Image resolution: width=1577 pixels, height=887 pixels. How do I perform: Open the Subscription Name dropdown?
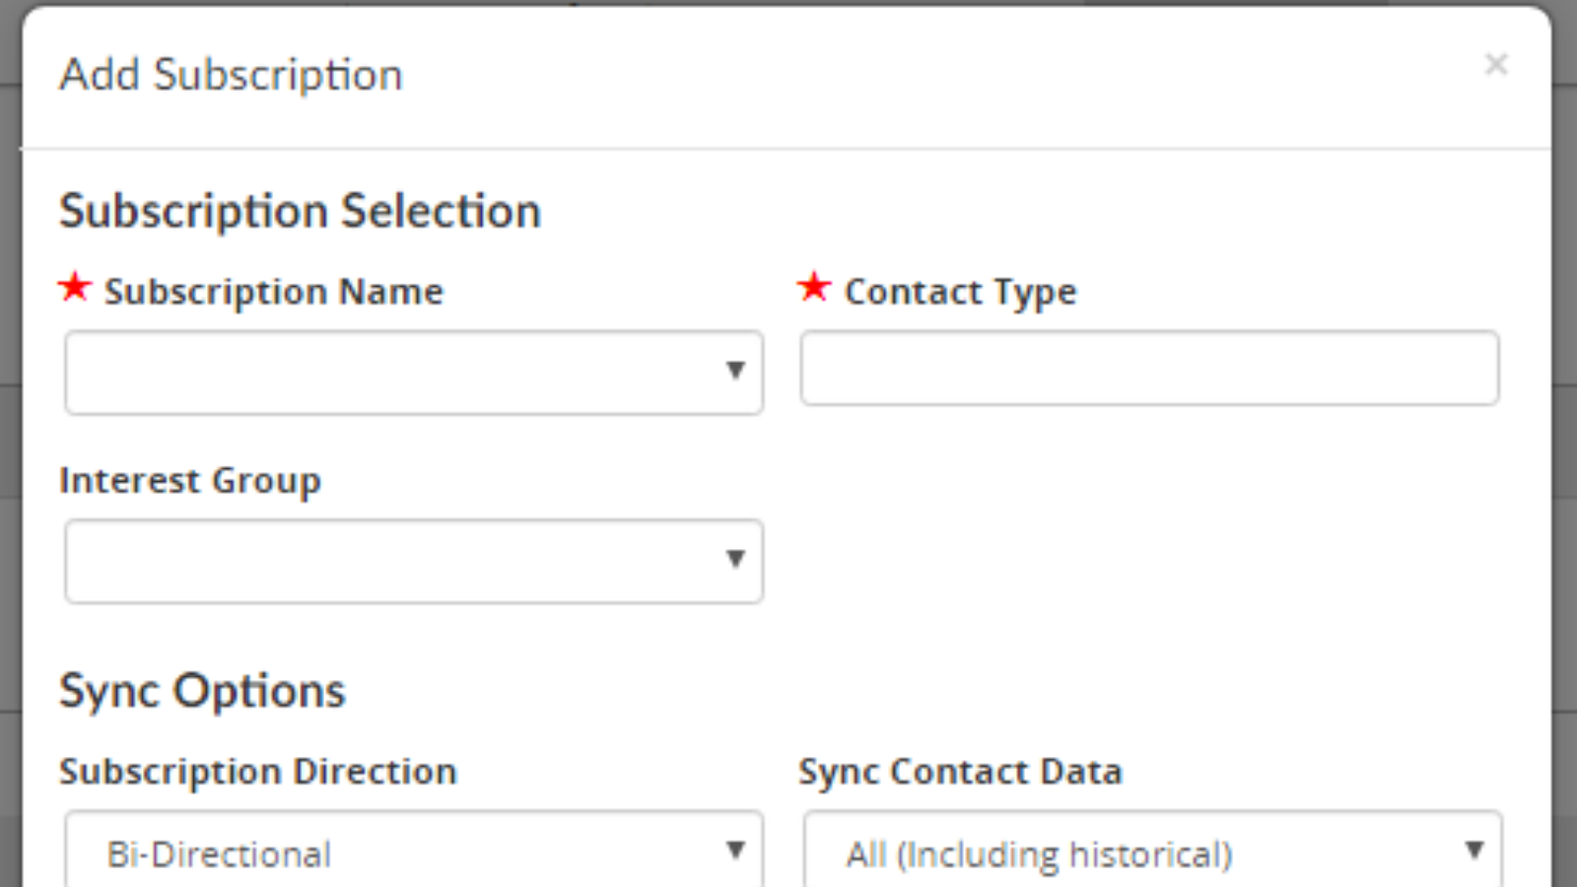(x=414, y=373)
